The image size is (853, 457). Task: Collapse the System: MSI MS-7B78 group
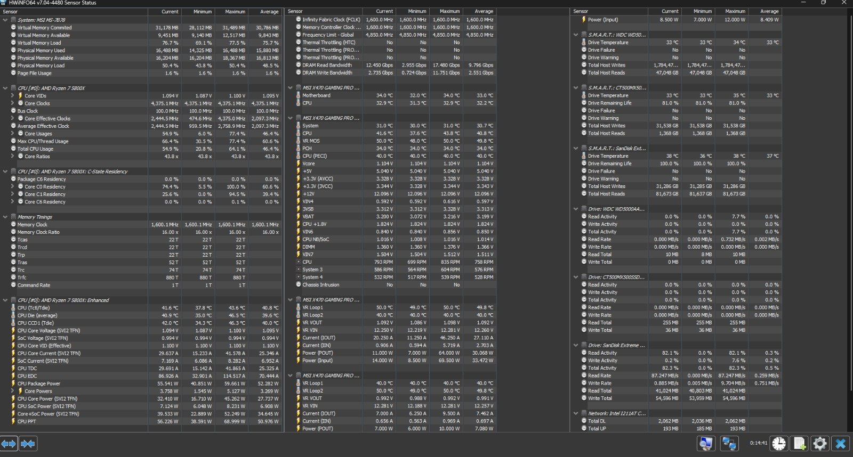[5, 20]
